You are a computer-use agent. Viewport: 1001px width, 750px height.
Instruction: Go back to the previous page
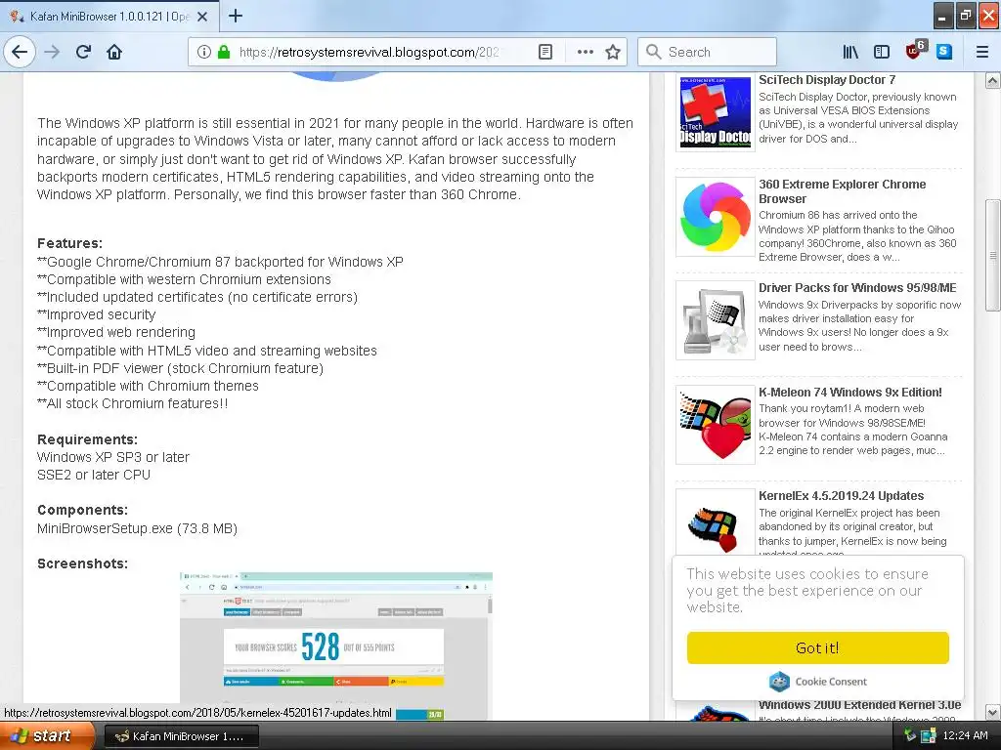[20, 52]
